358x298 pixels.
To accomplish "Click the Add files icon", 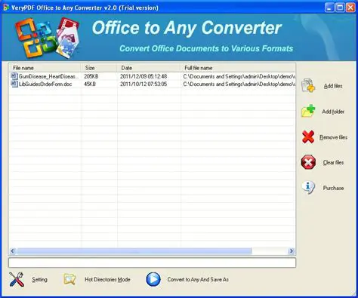I will (x=308, y=86).
